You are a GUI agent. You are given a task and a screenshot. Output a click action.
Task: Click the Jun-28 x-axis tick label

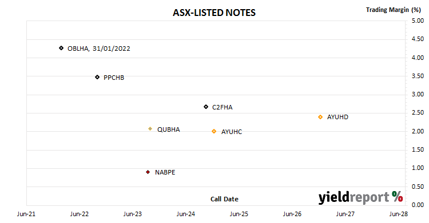[398, 214]
